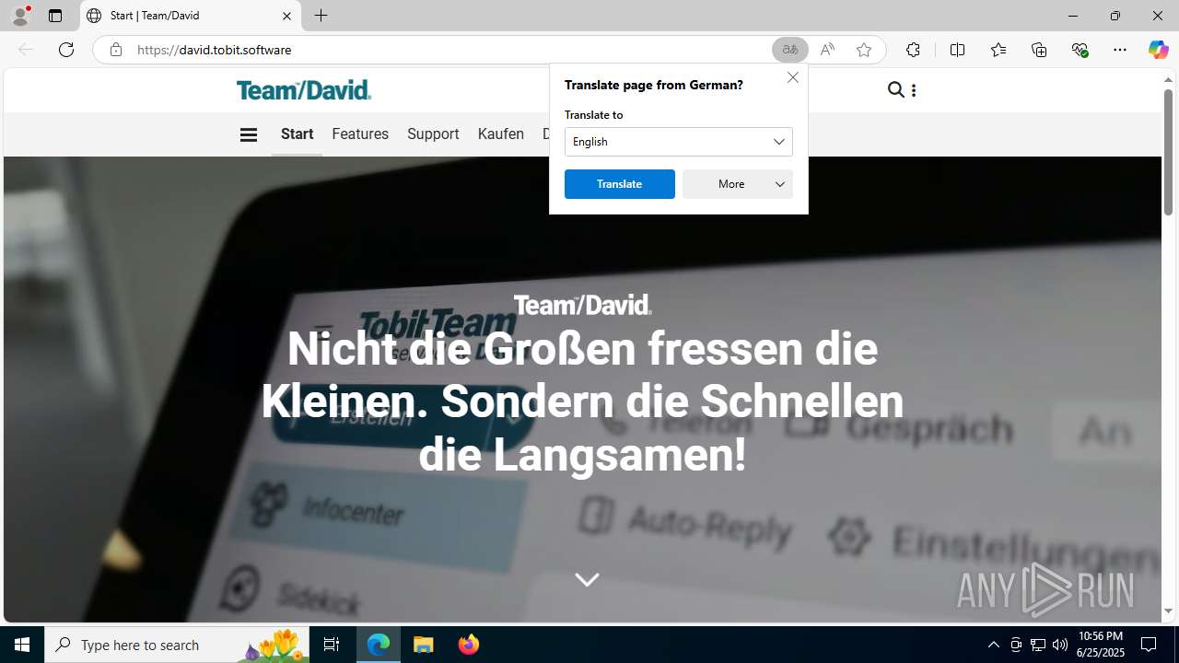Open the network icon in tray
Screen dimensions: 1179x663
point(1038,645)
